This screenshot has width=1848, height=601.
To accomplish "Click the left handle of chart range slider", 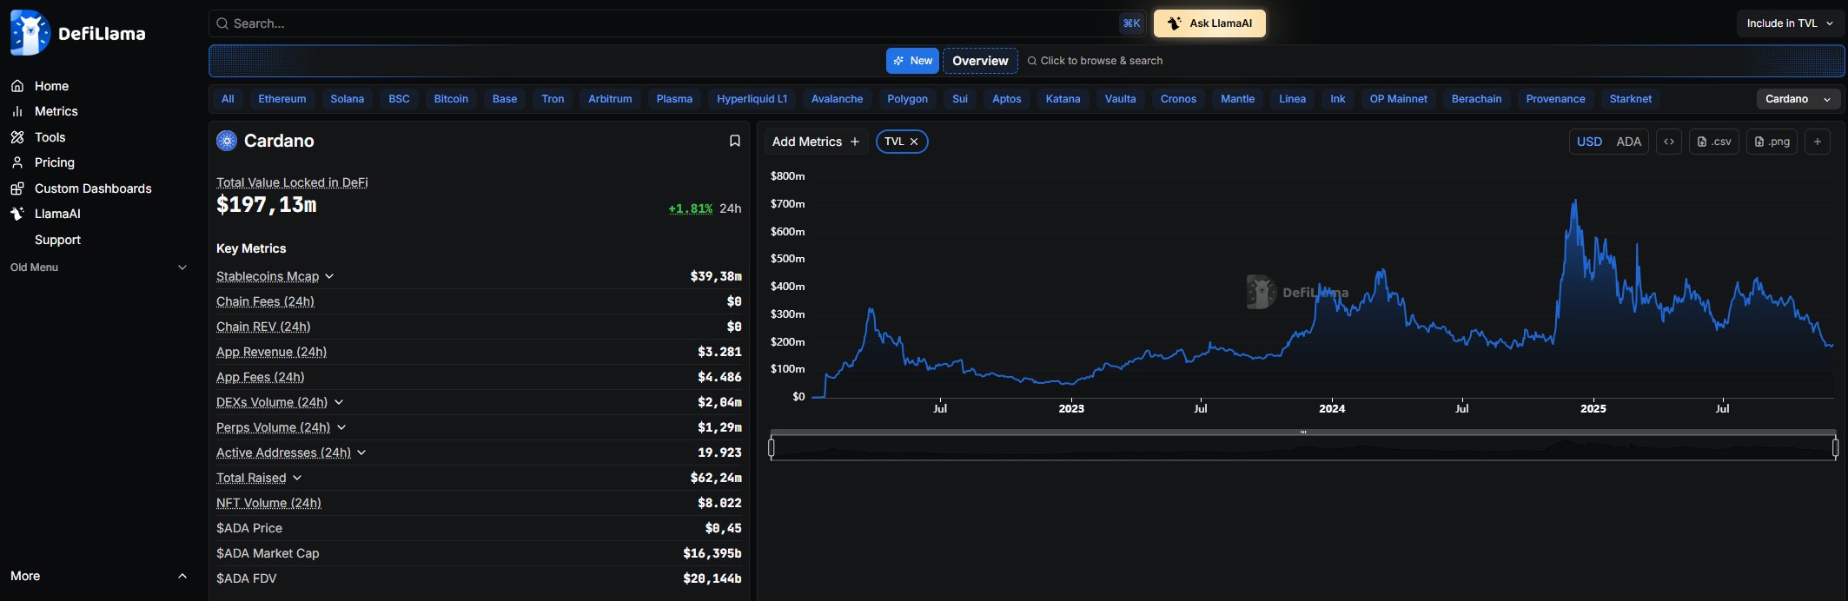I will coord(772,447).
